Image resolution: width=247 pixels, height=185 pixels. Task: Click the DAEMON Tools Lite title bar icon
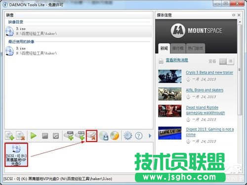pos(5,4)
